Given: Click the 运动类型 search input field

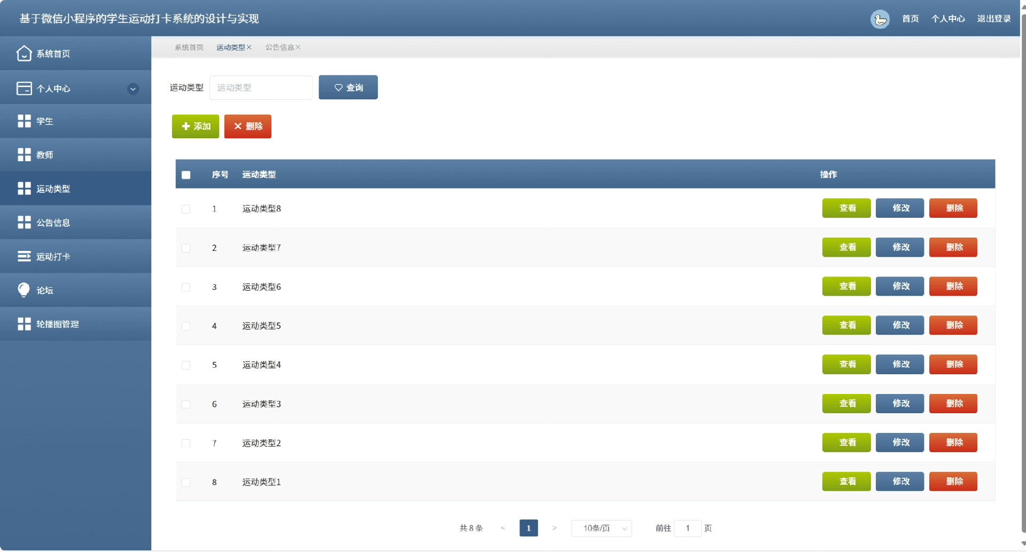Looking at the screenshot, I should tap(261, 88).
